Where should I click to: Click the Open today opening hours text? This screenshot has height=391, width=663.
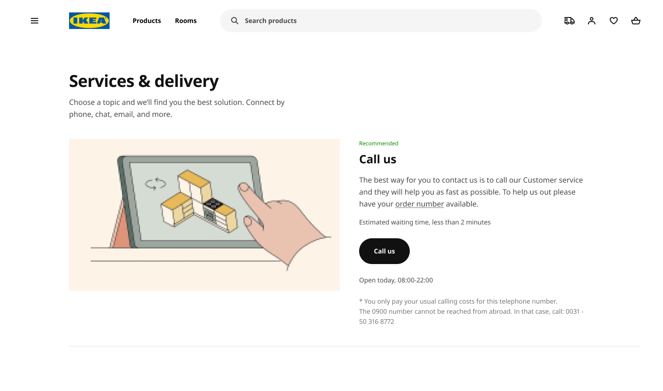coord(396,280)
